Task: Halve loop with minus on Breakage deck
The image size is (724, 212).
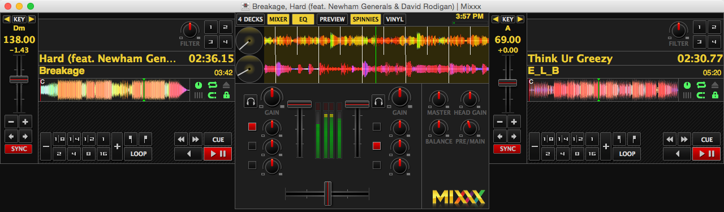Action: 46,146
